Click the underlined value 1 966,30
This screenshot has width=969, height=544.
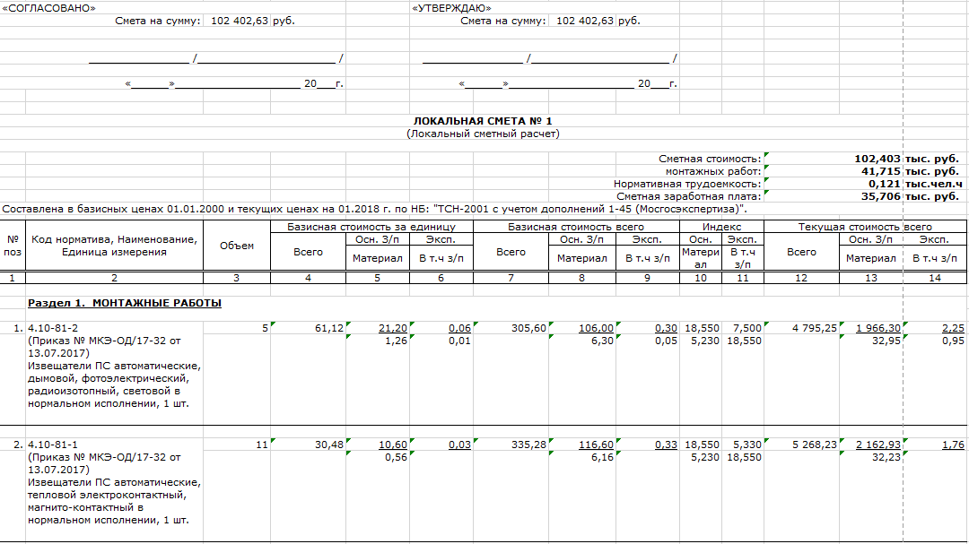[878, 328]
